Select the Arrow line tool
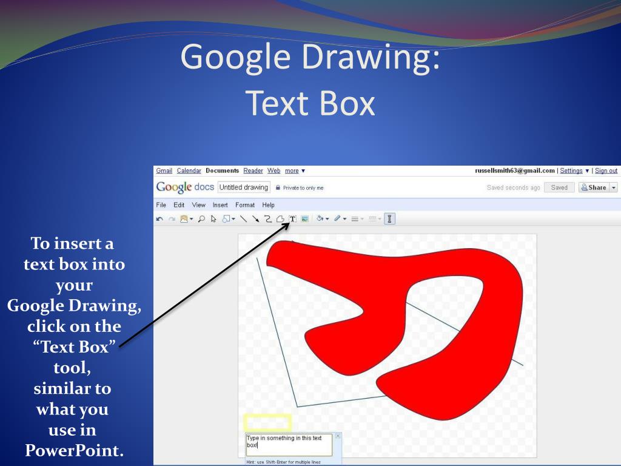This screenshot has height=466, width=621. click(256, 218)
